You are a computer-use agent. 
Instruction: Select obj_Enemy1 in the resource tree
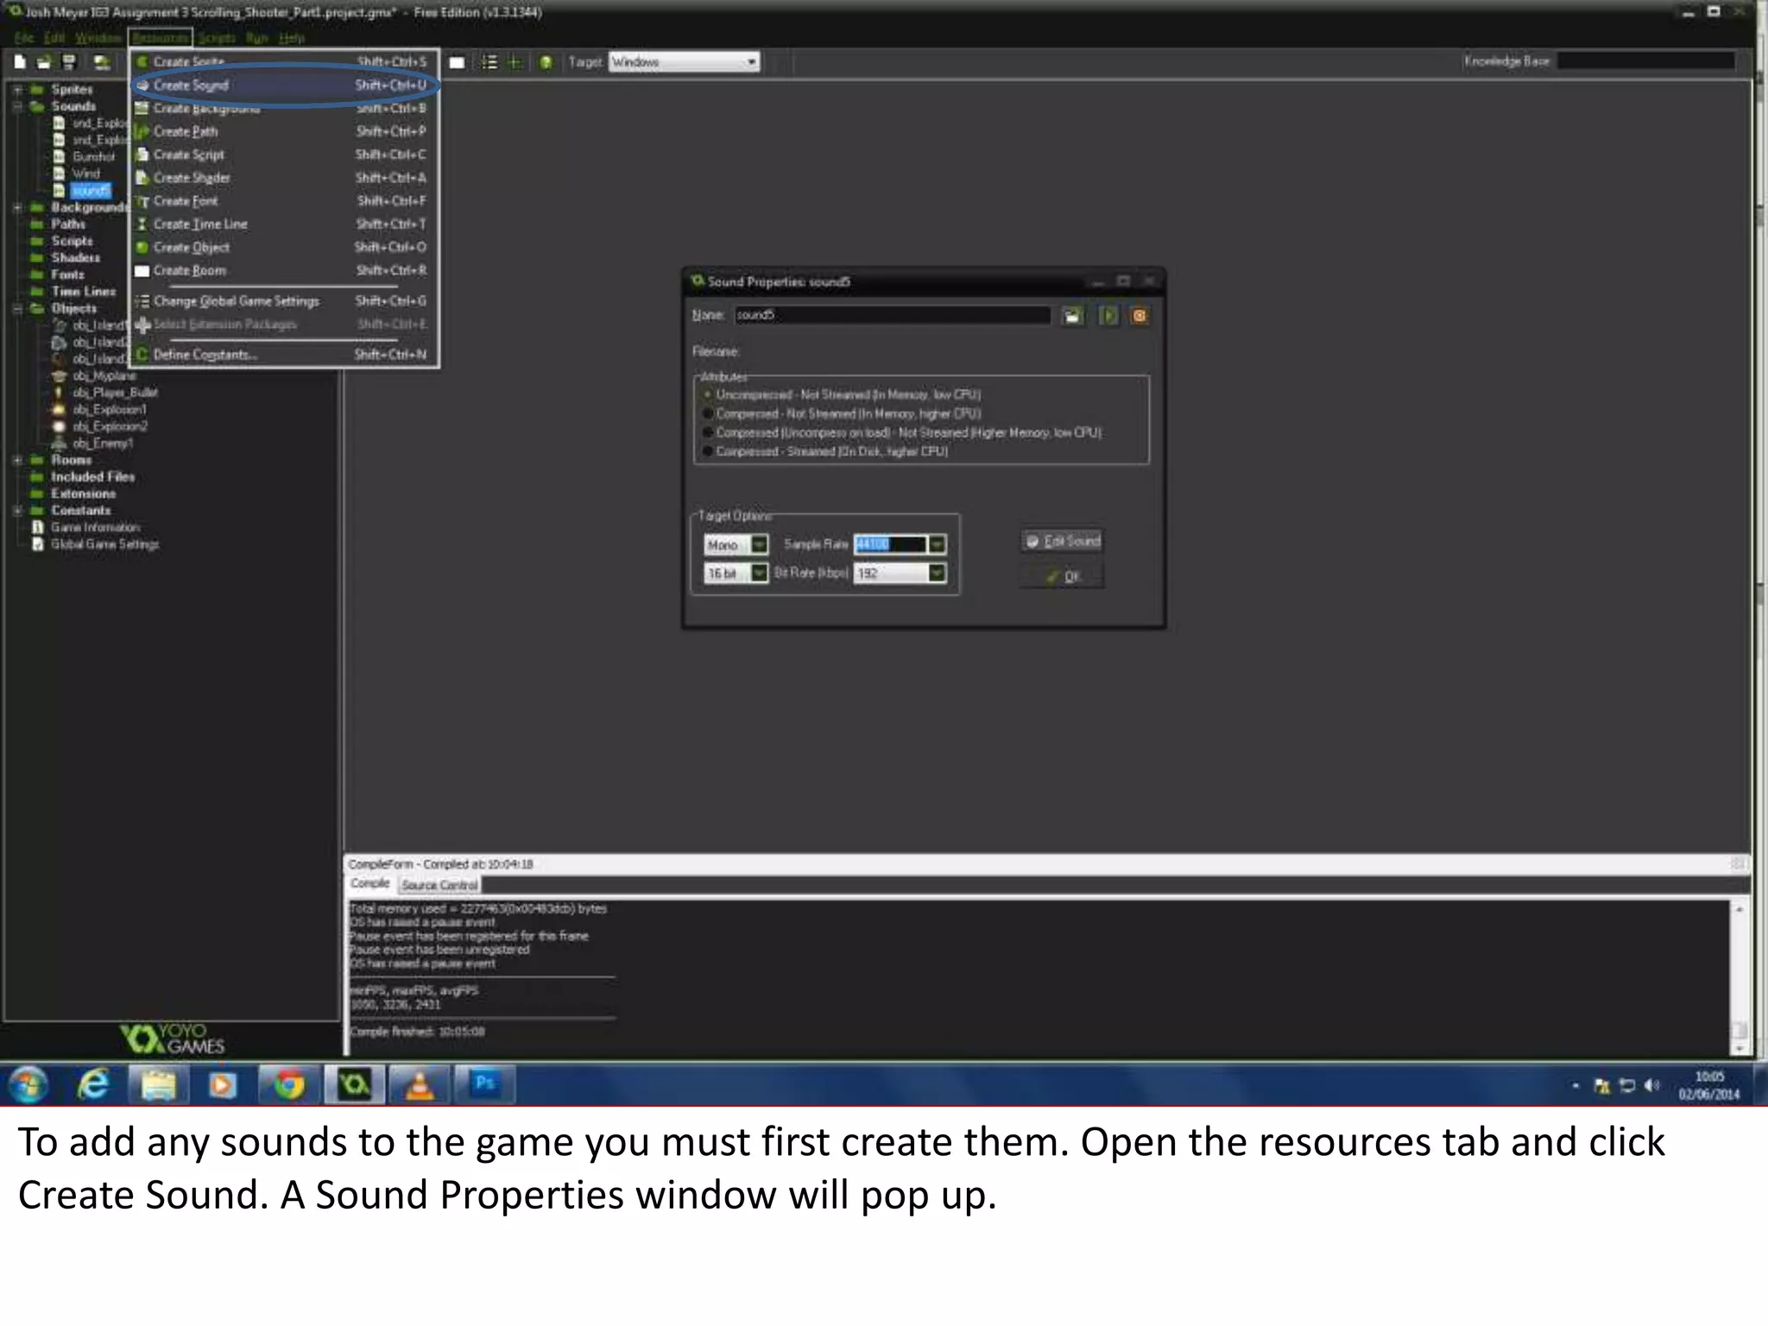pos(102,443)
